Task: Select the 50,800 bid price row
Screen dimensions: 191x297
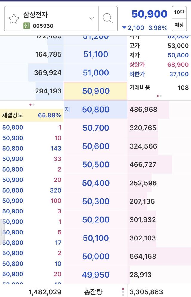Action: pos(95,110)
